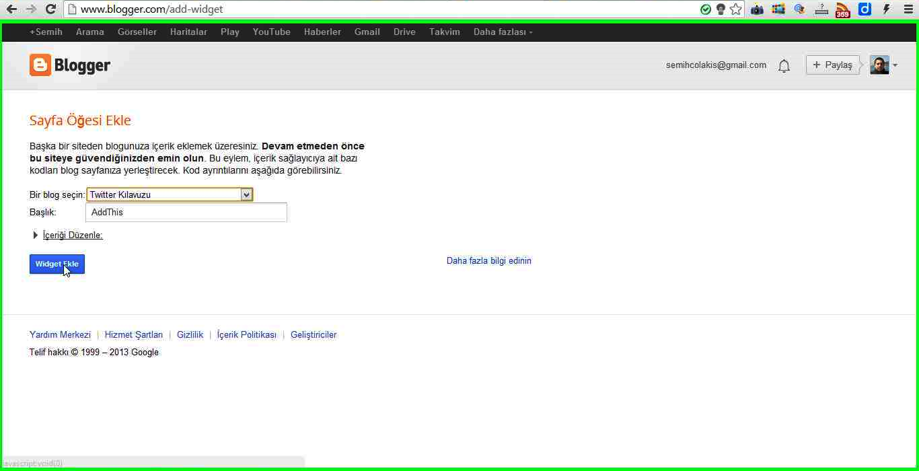Open Haberler in the Google bar

click(x=322, y=32)
